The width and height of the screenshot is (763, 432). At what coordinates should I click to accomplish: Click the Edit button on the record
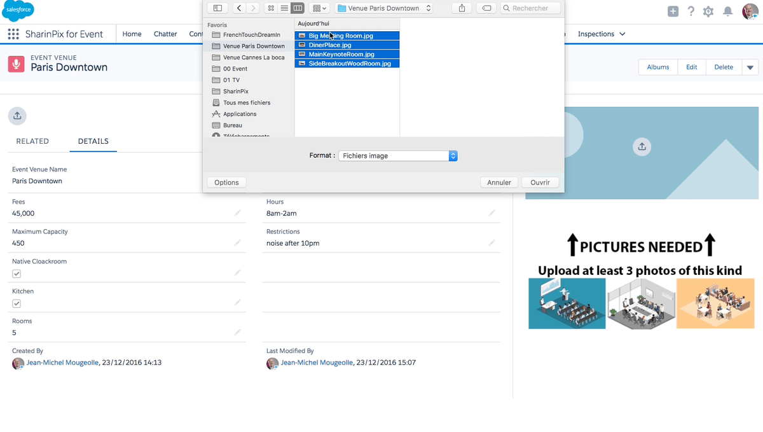[x=692, y=67]
